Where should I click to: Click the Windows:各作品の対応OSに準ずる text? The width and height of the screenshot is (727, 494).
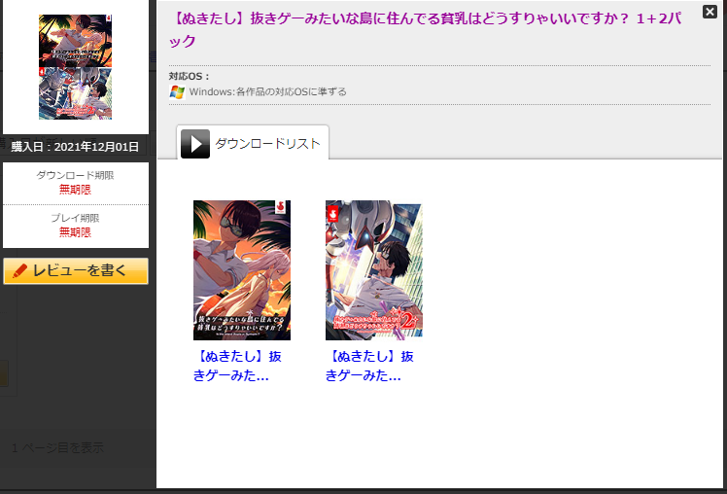[x=267, y=91]
